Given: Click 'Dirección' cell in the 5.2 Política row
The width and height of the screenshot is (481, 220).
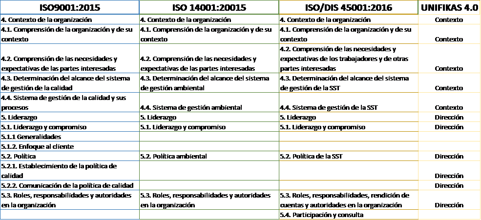Looking at the screenshot, I should (x=449, y=156).
